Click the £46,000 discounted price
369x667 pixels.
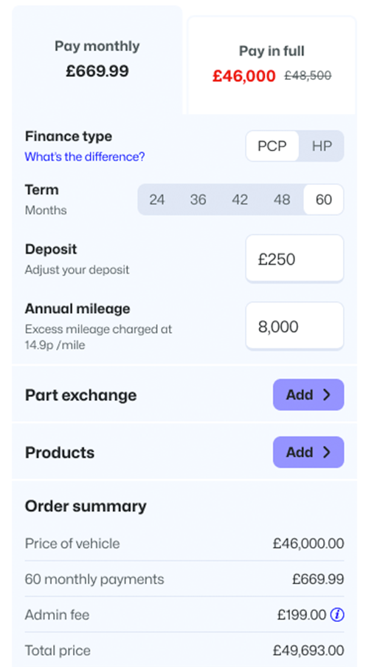pyautogui.click(x=244, y=75)
